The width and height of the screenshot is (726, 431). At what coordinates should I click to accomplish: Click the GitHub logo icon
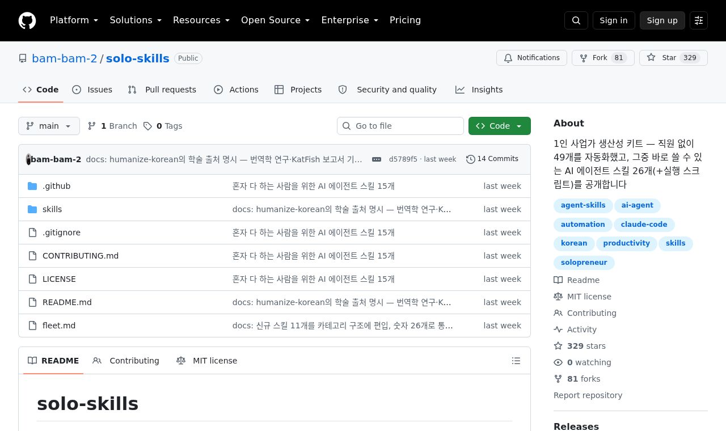(27, 20)
